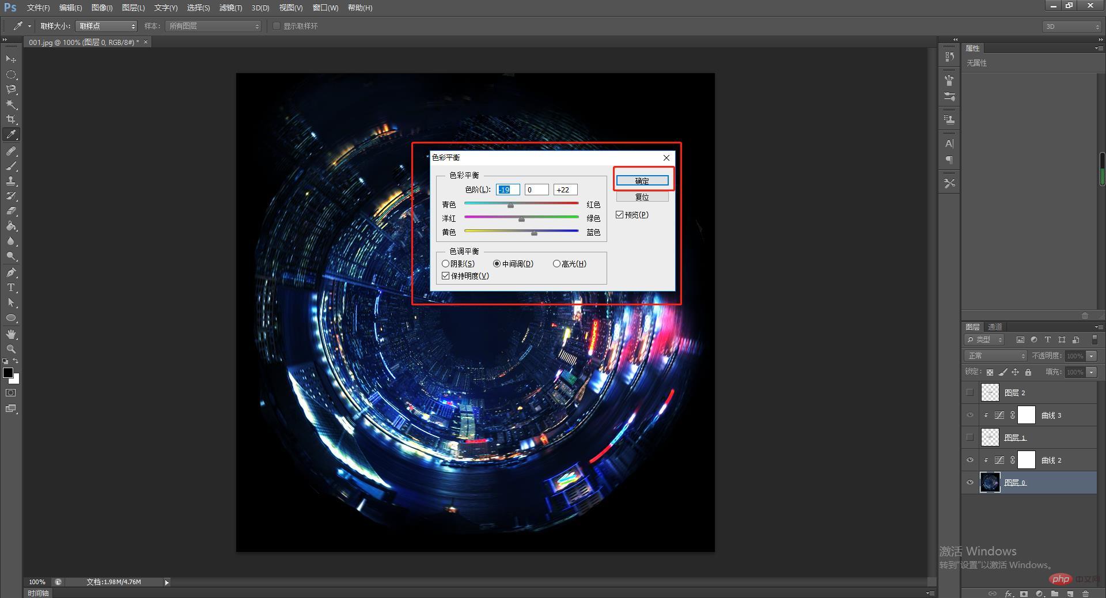Open the layer opacity dropdown arrow

1092,356
